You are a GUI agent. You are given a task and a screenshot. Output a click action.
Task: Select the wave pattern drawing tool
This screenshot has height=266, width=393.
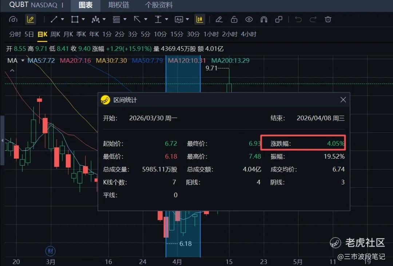point(95,19)
